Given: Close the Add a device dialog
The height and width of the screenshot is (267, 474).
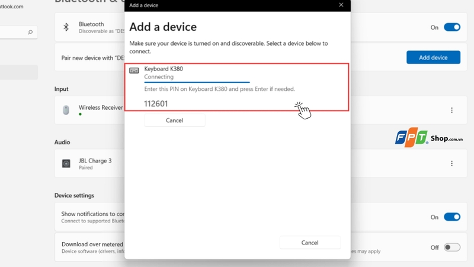Looking at the screenshot, I should [341, 5].
